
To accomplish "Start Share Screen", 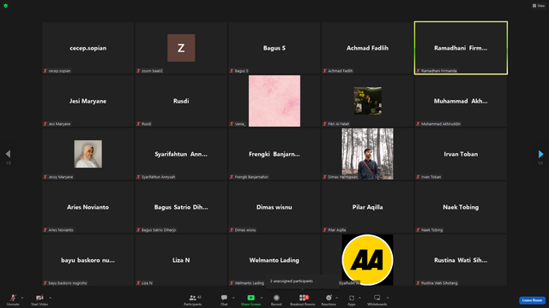I will click(250, 299).
